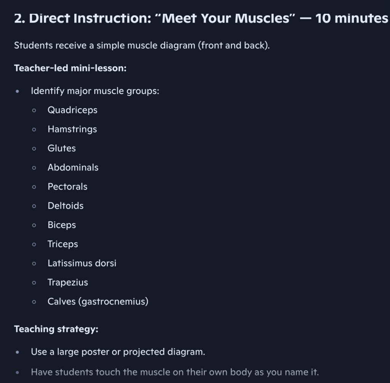The height and width of the screenshot is (383, 390).
Task: Click the Biceps list item
Action: click(62, 225)
